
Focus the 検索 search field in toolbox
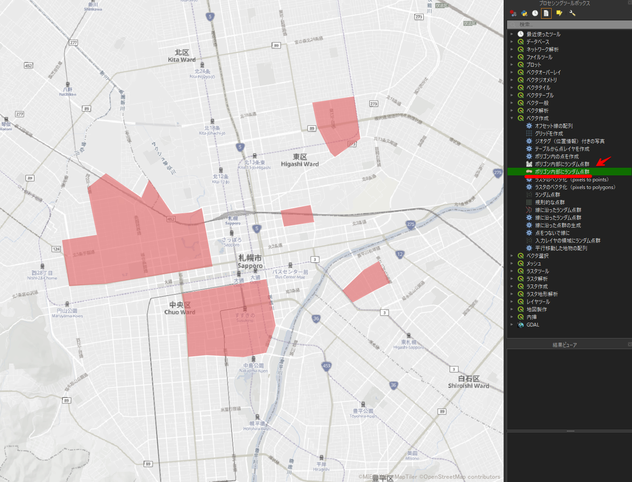tap(569, 25)
